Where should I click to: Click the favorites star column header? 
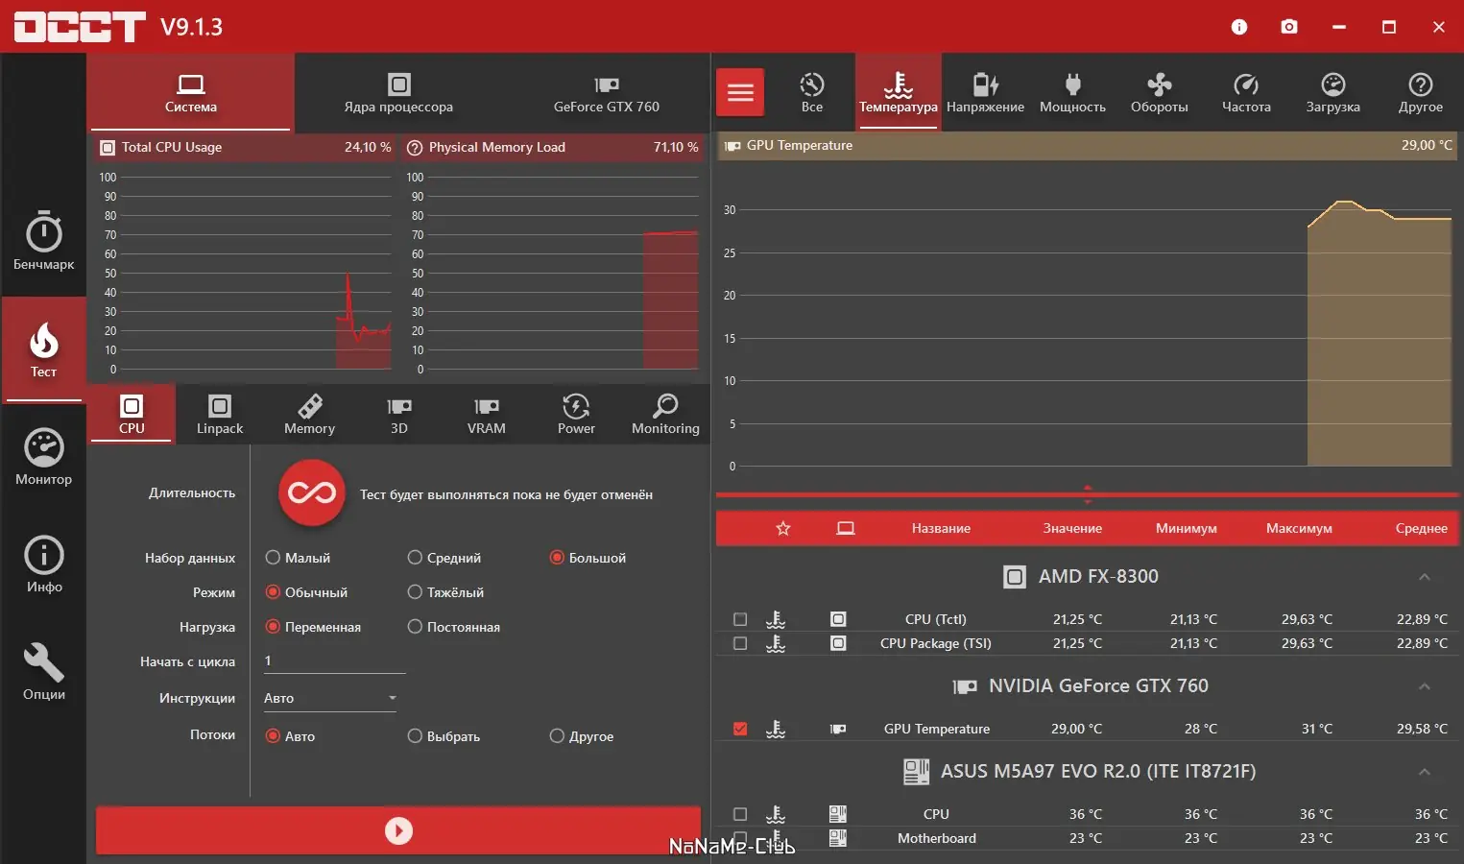(783, 529)
